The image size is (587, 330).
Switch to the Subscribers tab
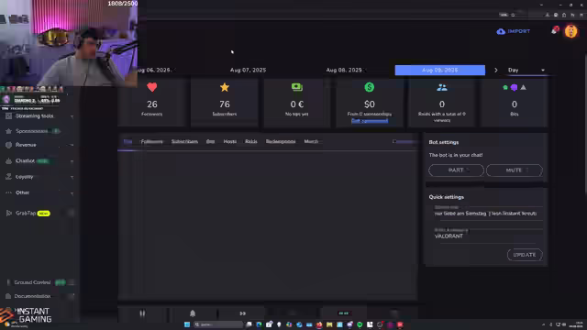coord(184,141)
